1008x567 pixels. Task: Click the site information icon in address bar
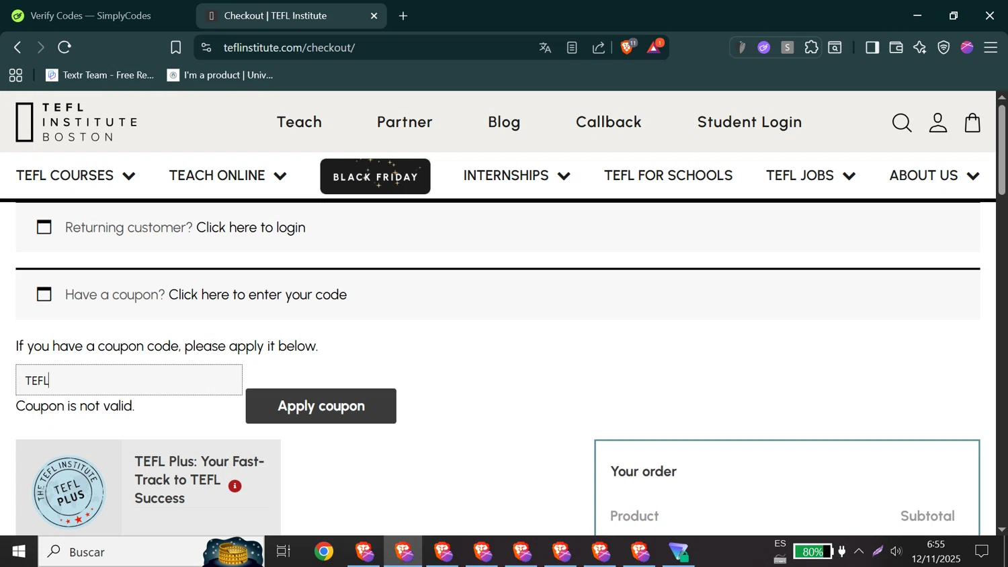tap(206, 48)
